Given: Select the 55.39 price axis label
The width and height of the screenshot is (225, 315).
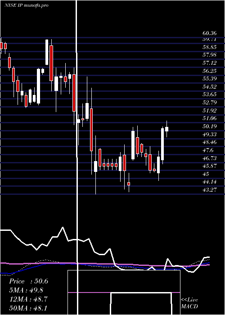Looking at the screenshot, I should tap(209, 79).
